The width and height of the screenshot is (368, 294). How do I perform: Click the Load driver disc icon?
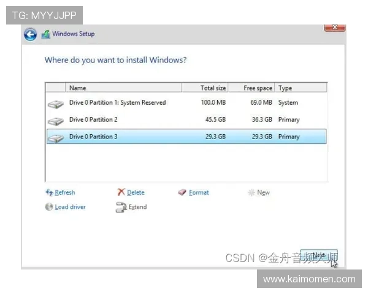coord(49,207)
